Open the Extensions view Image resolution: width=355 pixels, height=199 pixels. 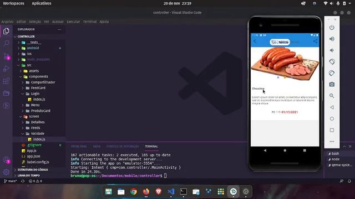pyautogui.click(x=6, y=81)
